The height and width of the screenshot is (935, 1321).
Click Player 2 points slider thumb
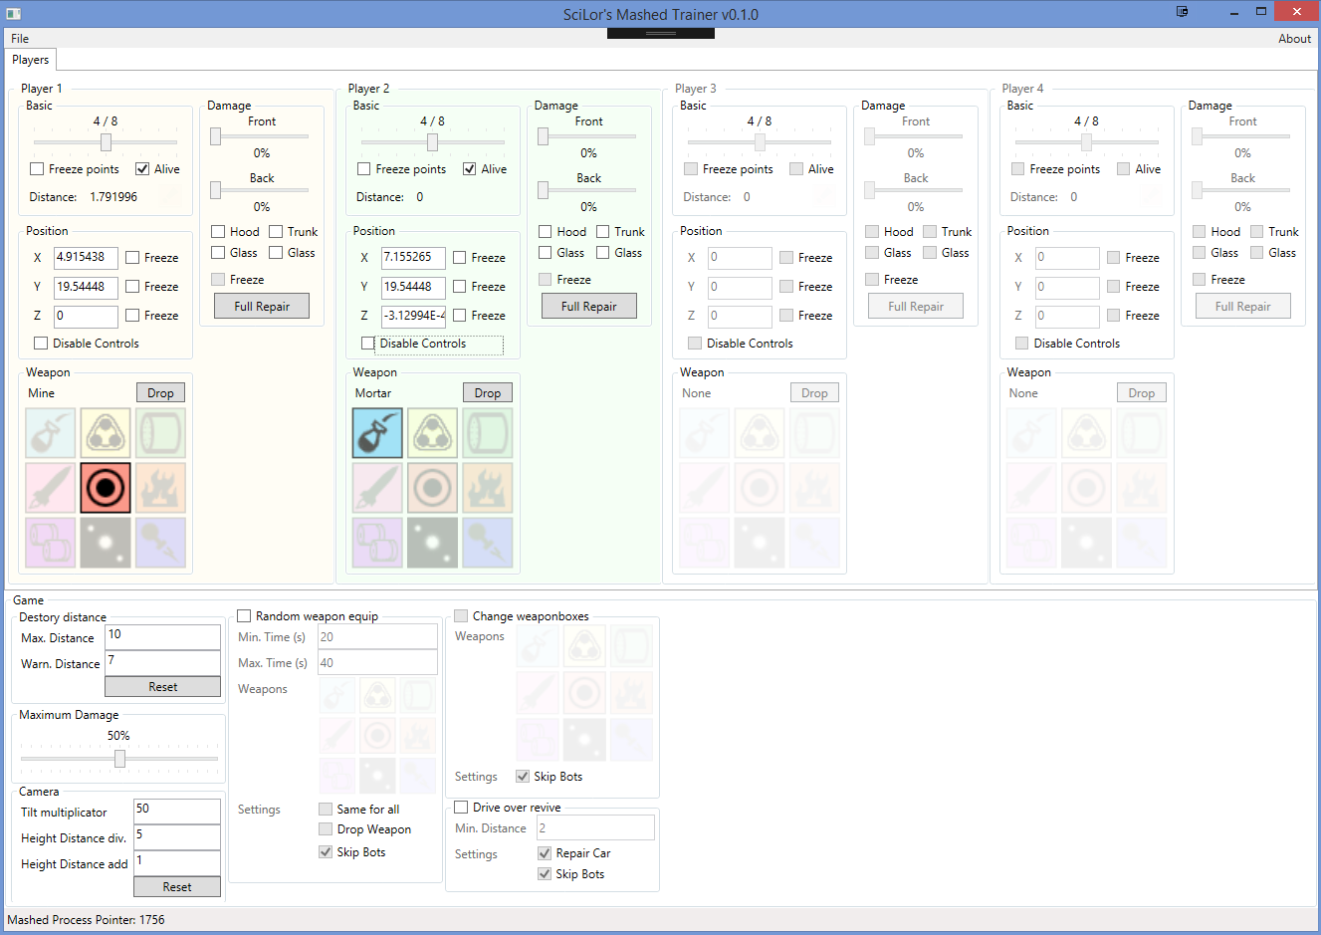(432, 142)
